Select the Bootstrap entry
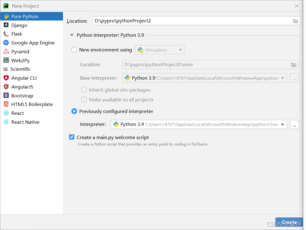Image resolution: width=306 pixels, height=230 pixels. click(31, 96)
